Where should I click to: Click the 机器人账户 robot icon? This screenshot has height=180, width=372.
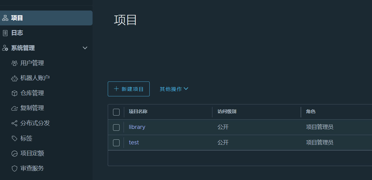[15, 78]
